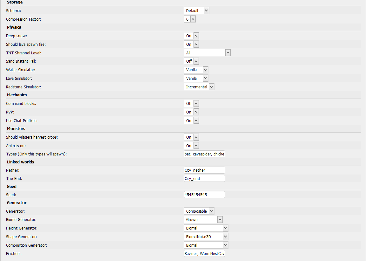Toggle the Deep snow On selector
Screen dimensions: 367x261
[x=191, y=36]
